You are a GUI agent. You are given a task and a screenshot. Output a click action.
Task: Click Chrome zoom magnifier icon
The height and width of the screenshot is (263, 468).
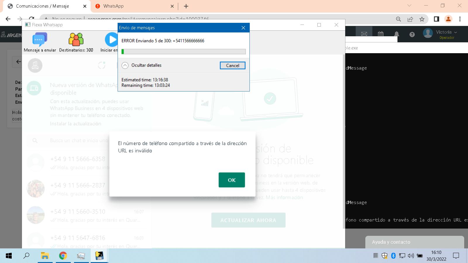coord(398,19)
